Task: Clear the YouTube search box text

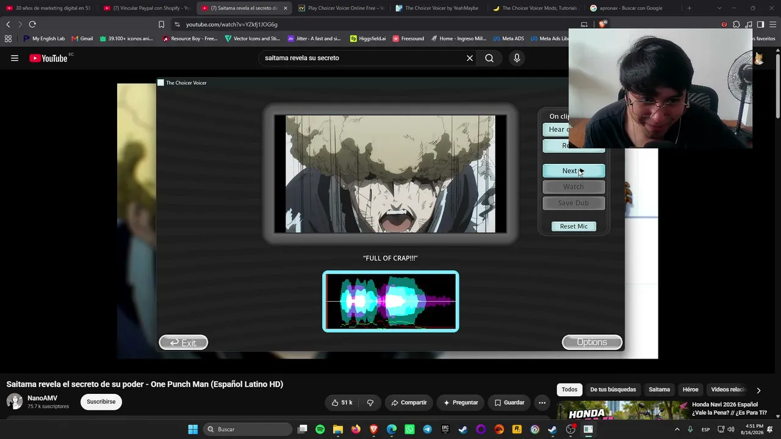Action: [470, 58]
